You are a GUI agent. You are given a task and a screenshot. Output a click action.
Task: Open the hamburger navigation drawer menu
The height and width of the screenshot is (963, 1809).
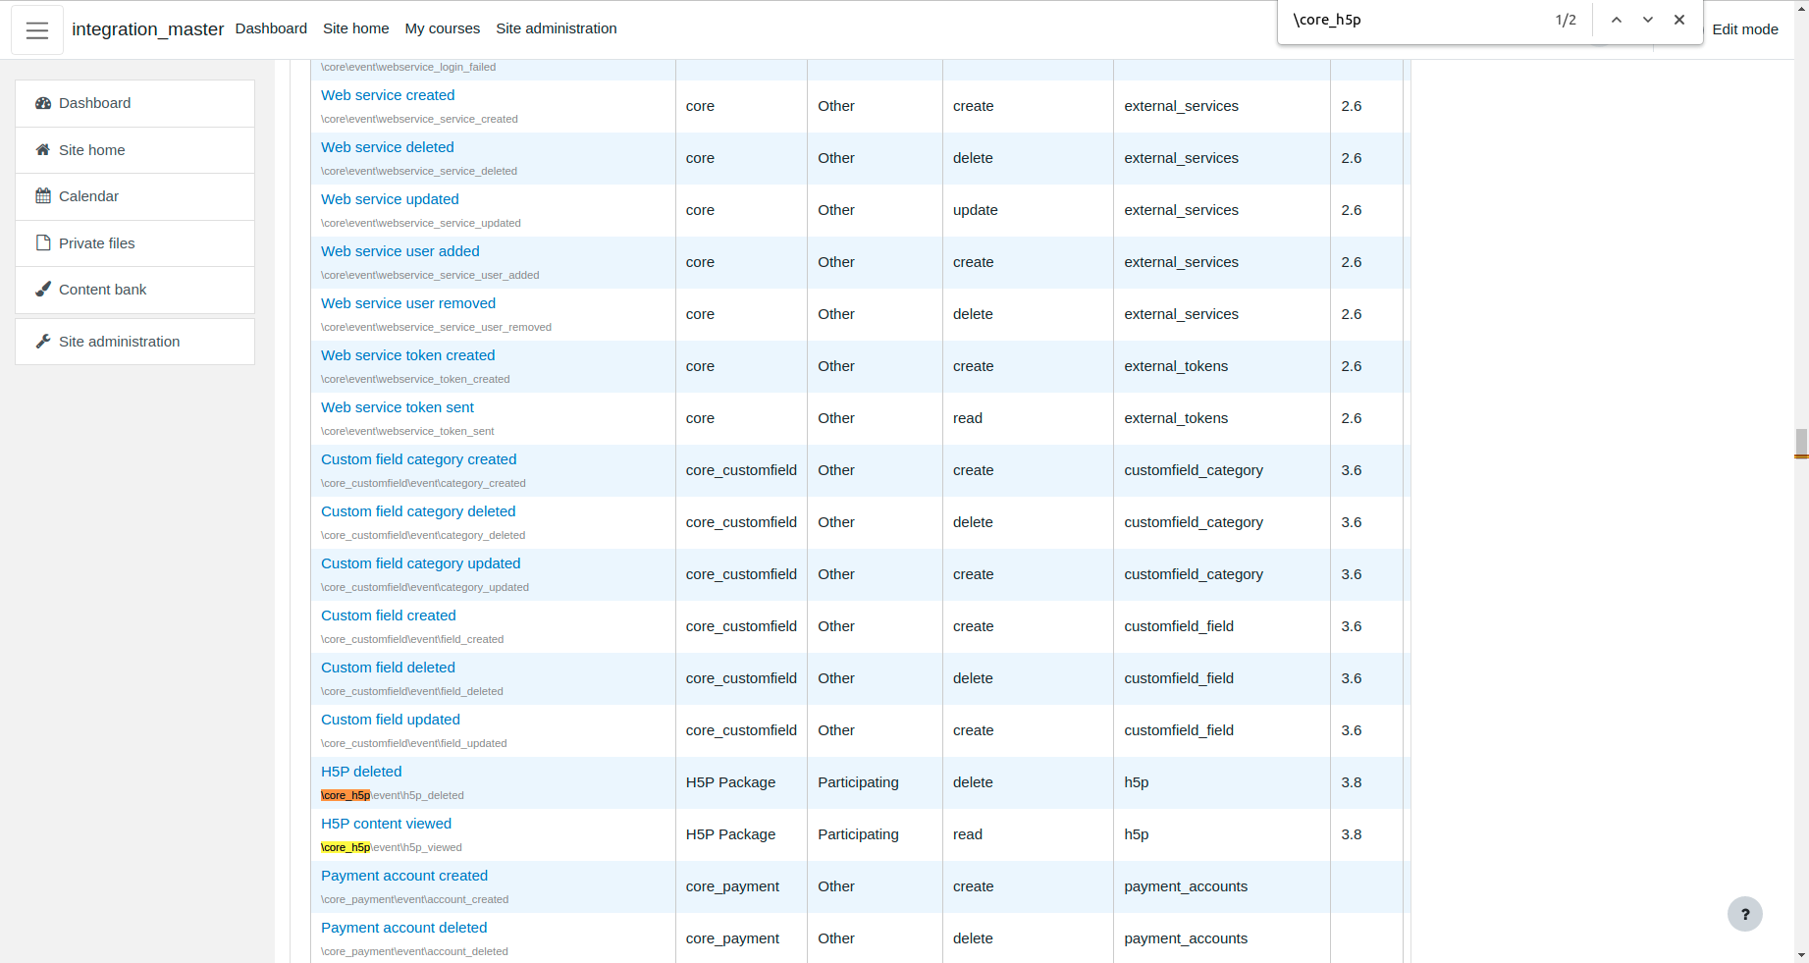click(37, 29)
